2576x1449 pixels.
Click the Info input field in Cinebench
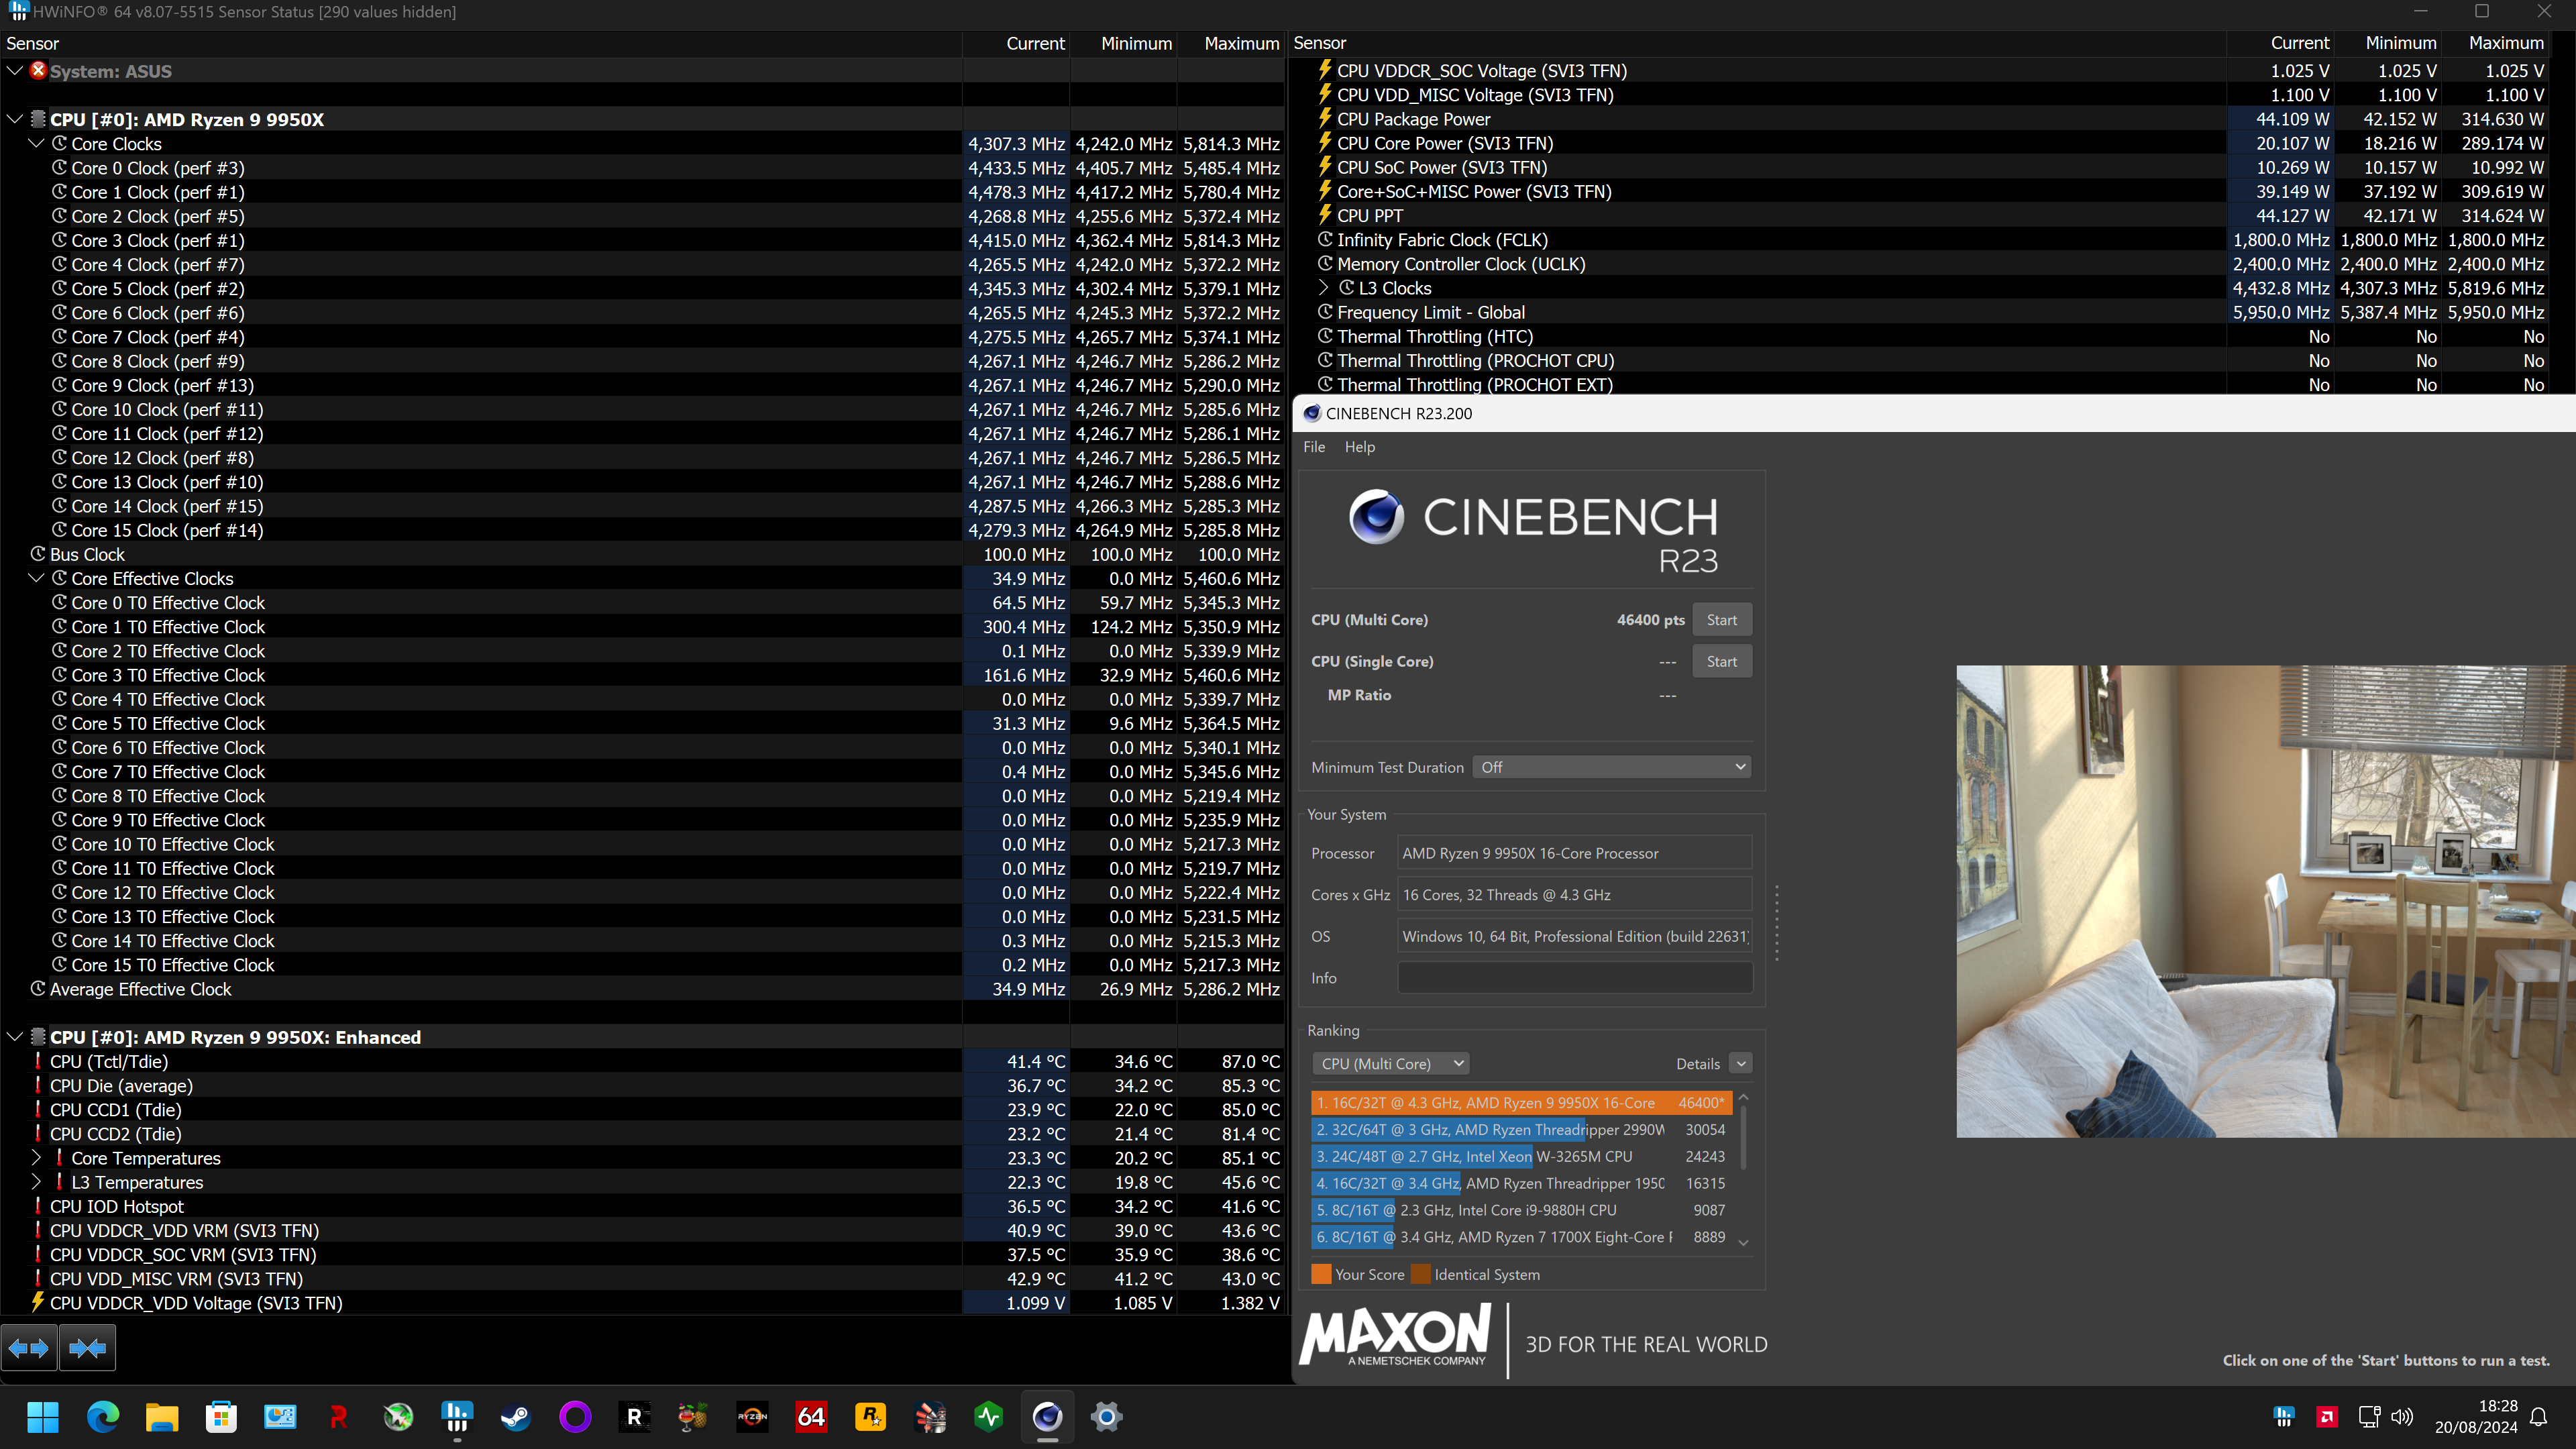(1574, 978)
